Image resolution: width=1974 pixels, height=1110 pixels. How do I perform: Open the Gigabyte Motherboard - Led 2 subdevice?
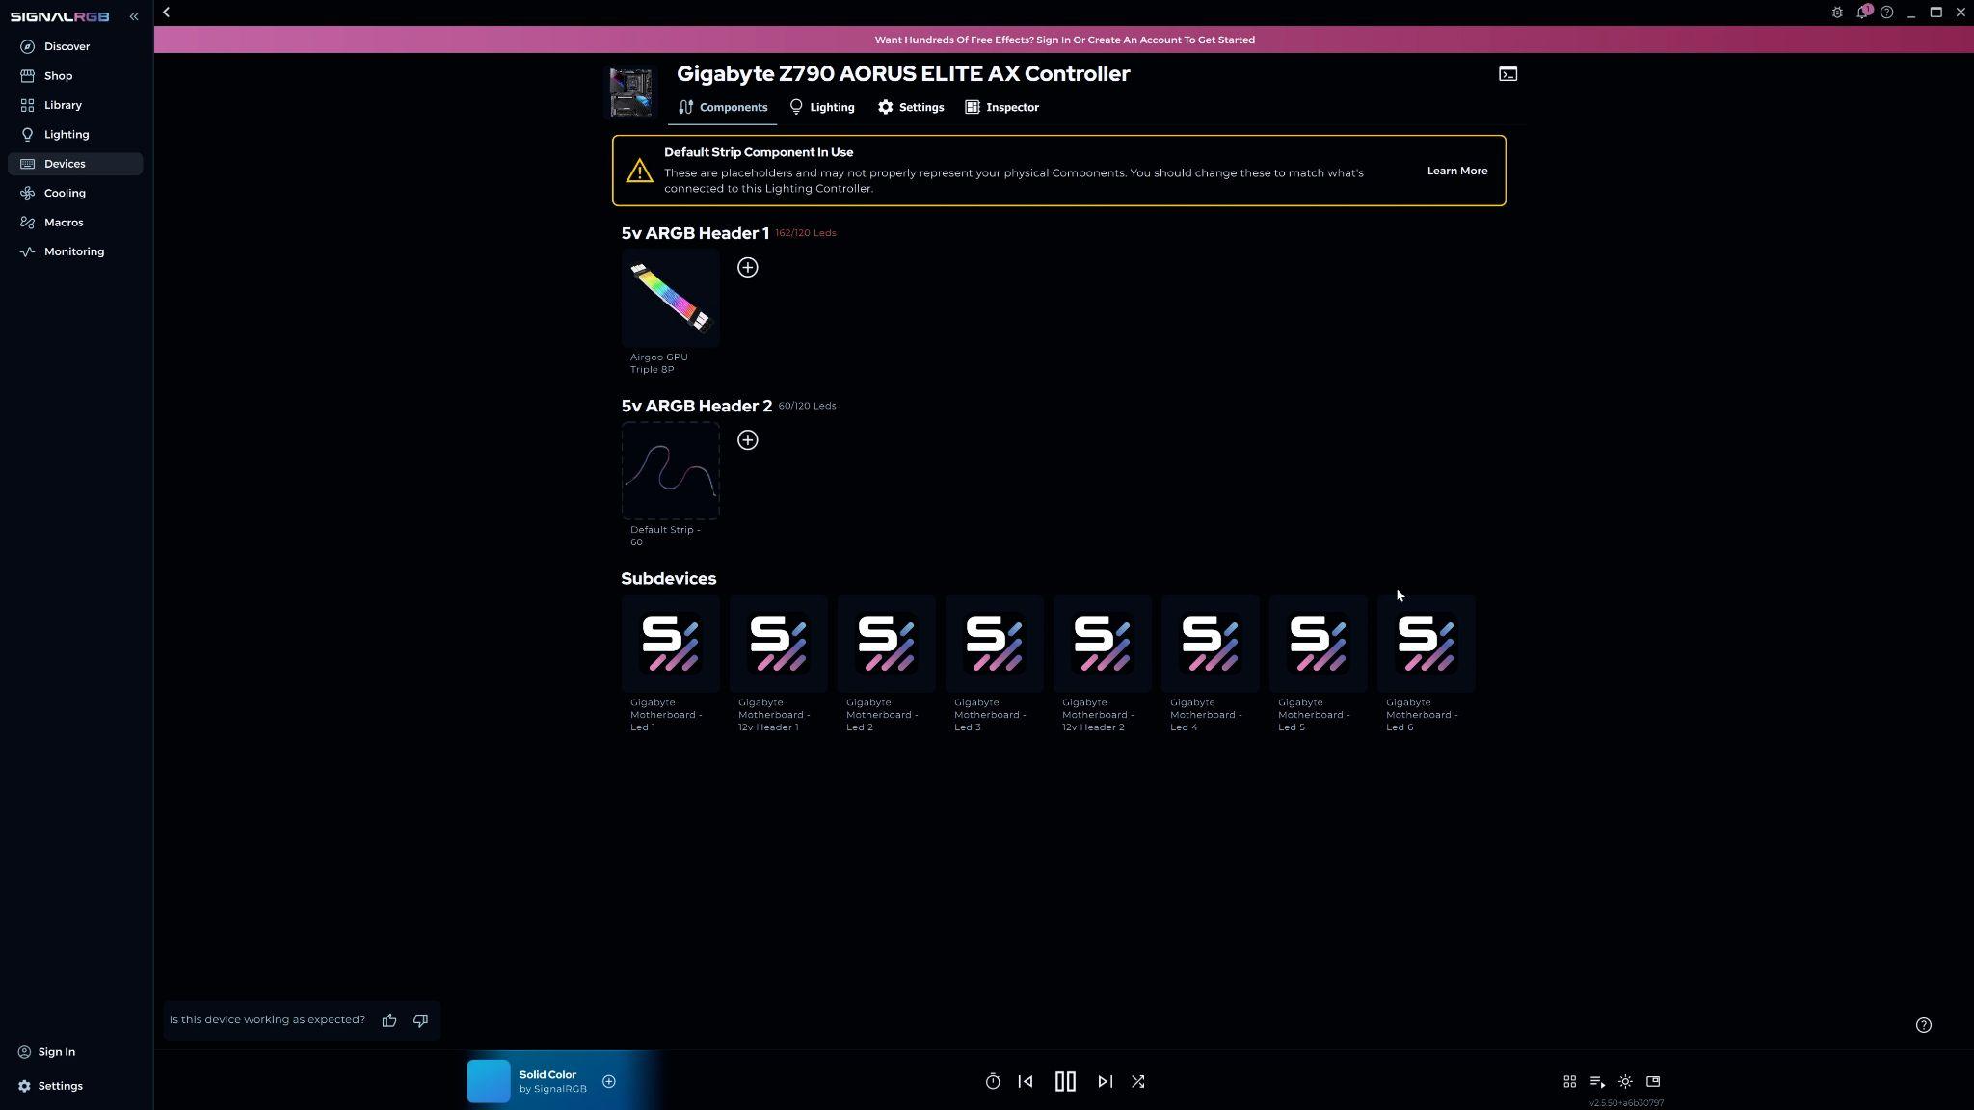click(x=887, y=644)
